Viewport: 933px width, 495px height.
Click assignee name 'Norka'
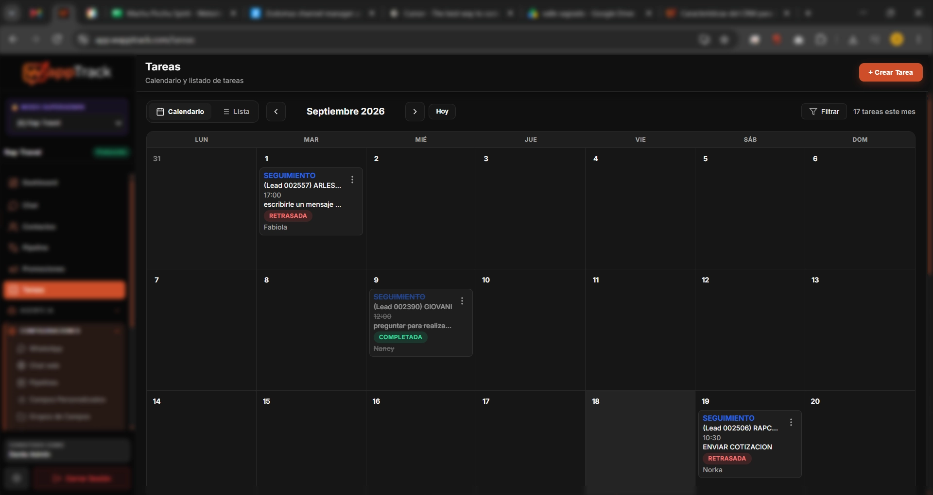coord(712,470)
